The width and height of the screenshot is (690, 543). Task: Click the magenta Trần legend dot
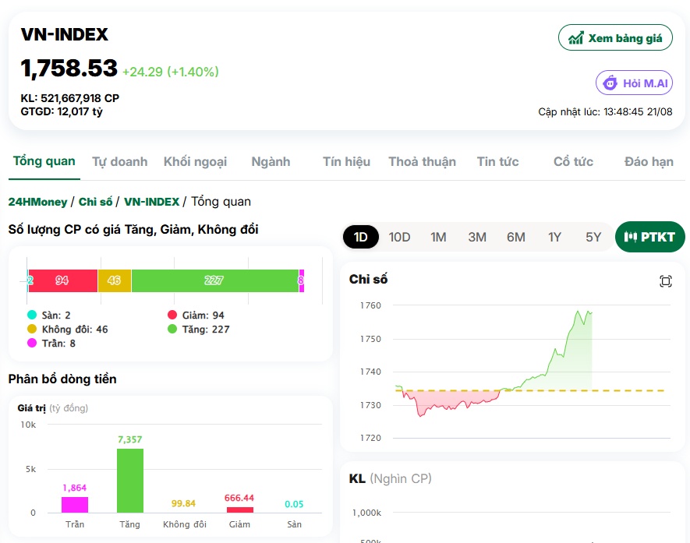32,343
